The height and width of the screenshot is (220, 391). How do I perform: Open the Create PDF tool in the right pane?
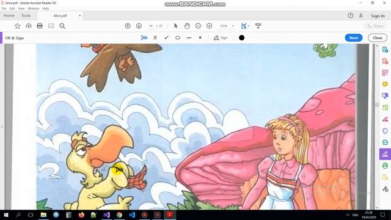pyautogui.click(x=385, y=61)
